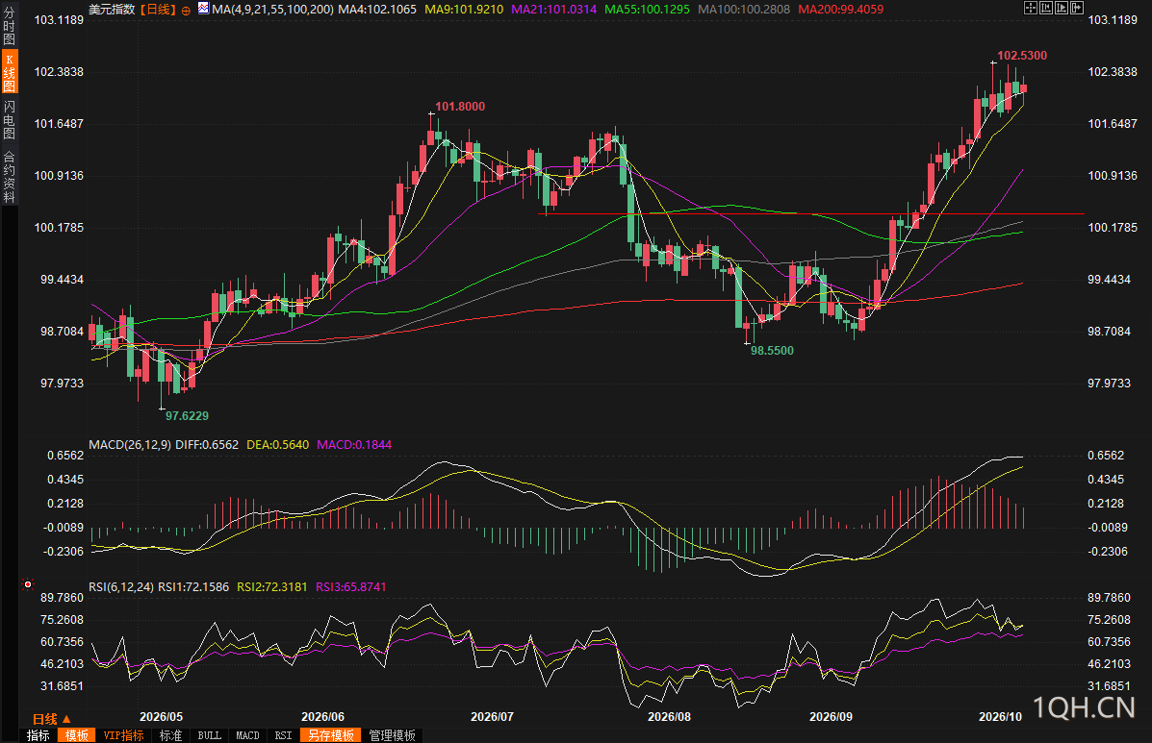
Task: Toggle the 模板 bottom tab
Action: pyautogui.click(x=76, y=735)
